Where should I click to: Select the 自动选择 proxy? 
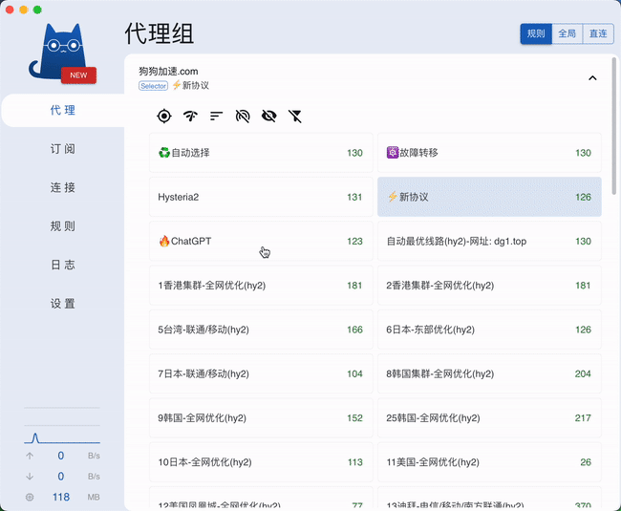(261, 153)
